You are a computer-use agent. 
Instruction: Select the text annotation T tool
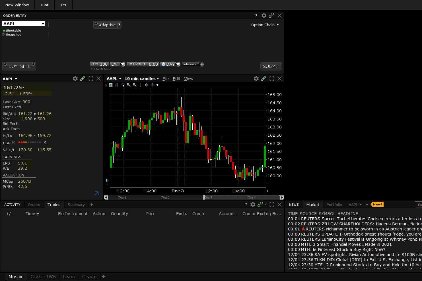pos(111,85)
